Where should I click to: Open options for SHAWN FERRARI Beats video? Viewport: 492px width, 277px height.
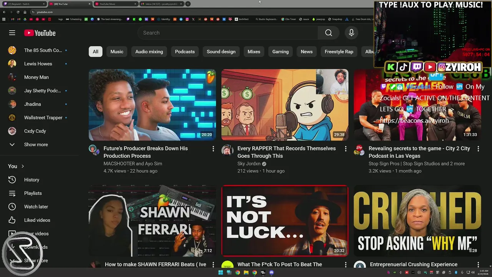point(213,265)
